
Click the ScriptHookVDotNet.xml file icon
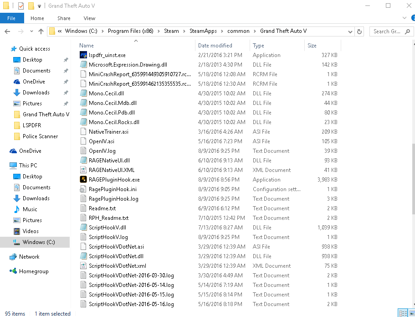tap(83, 265)
